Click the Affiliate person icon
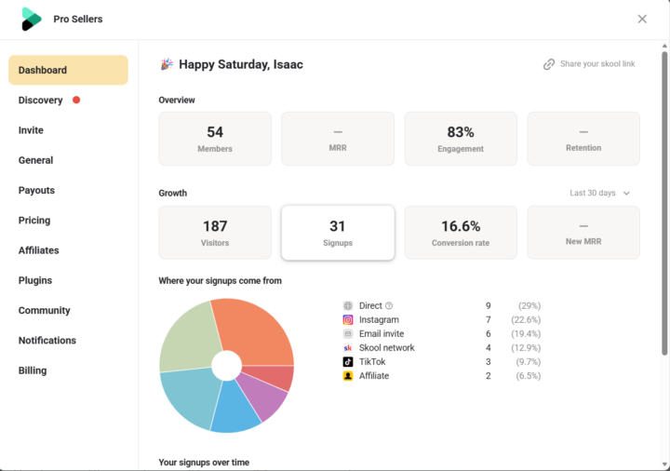Viewport: 670px width, 471px height. [348, 376]
